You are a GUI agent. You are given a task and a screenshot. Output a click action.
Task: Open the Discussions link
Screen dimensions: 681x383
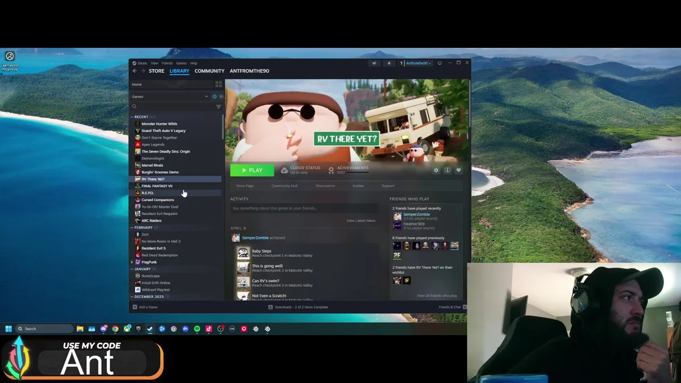click(x=325, y=186)
